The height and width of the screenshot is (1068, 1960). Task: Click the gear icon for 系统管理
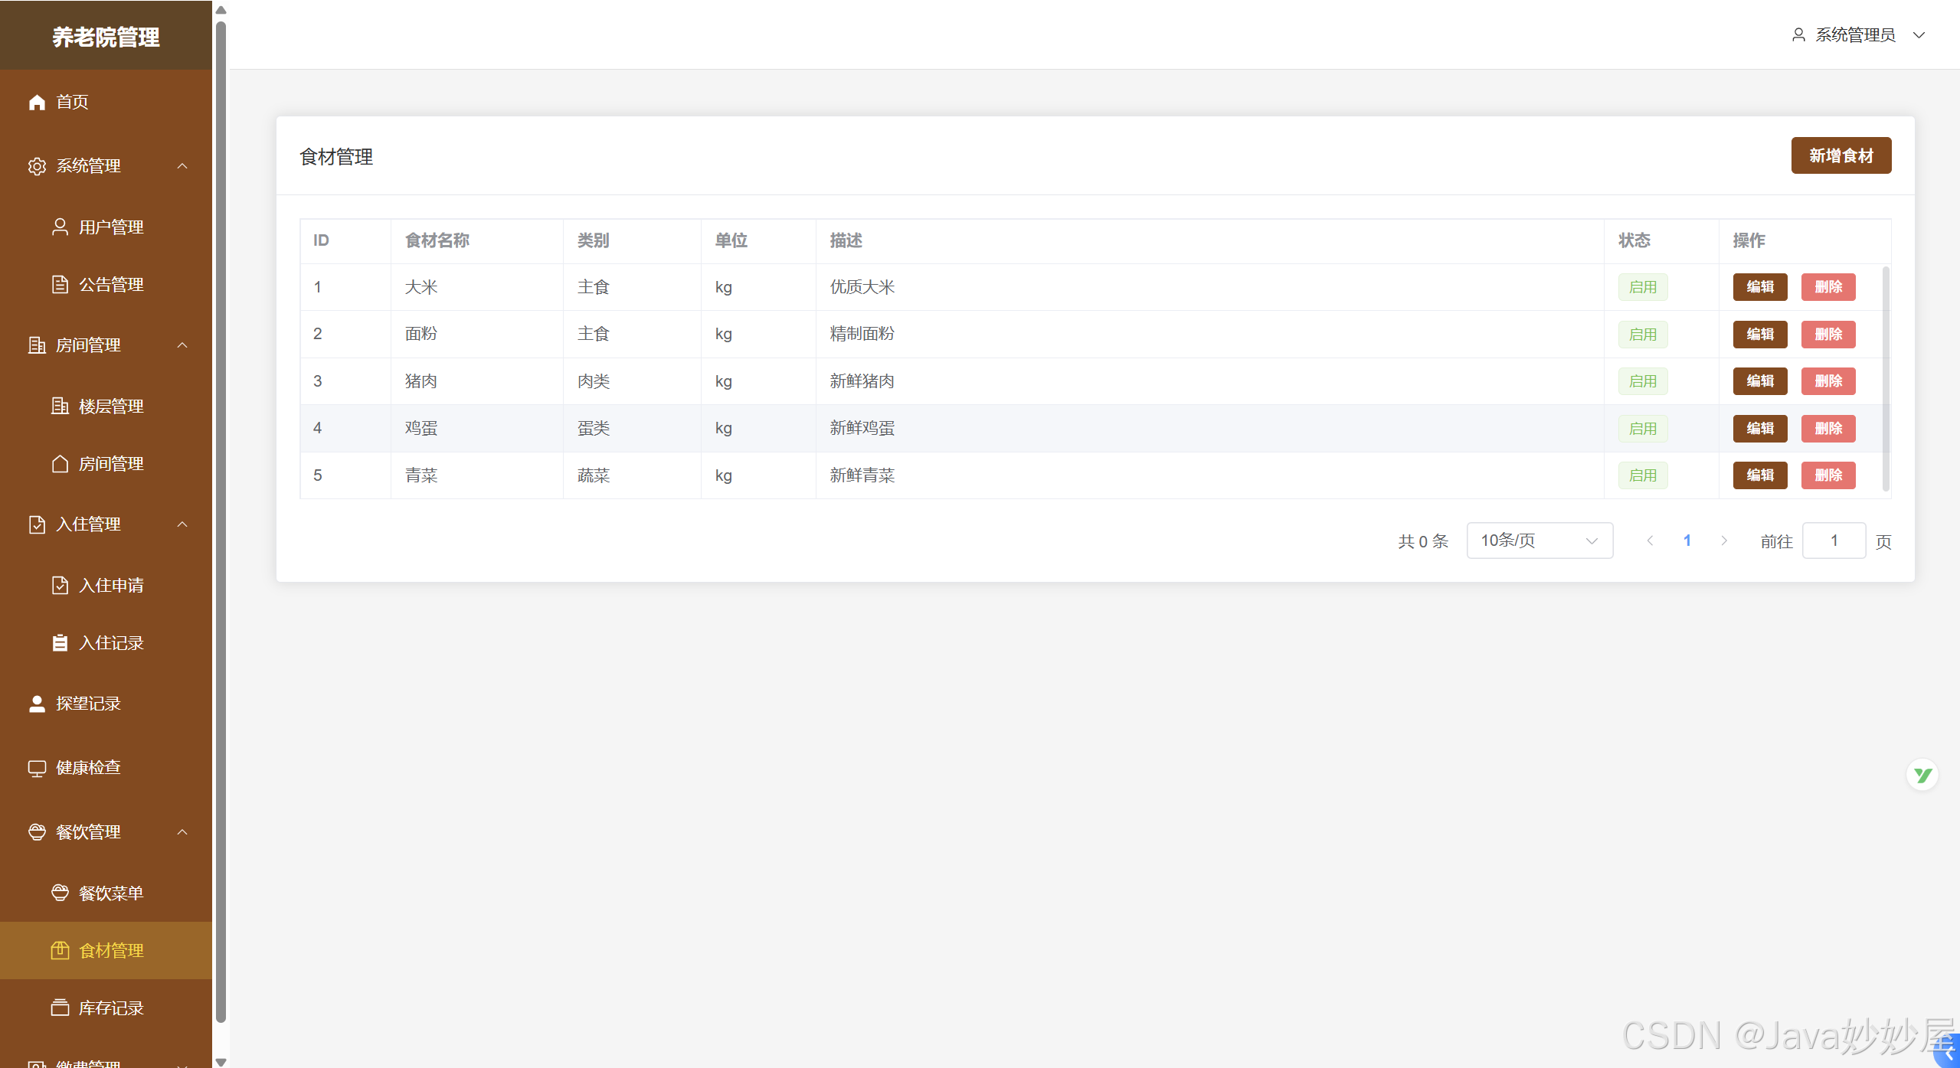point(37,166)
